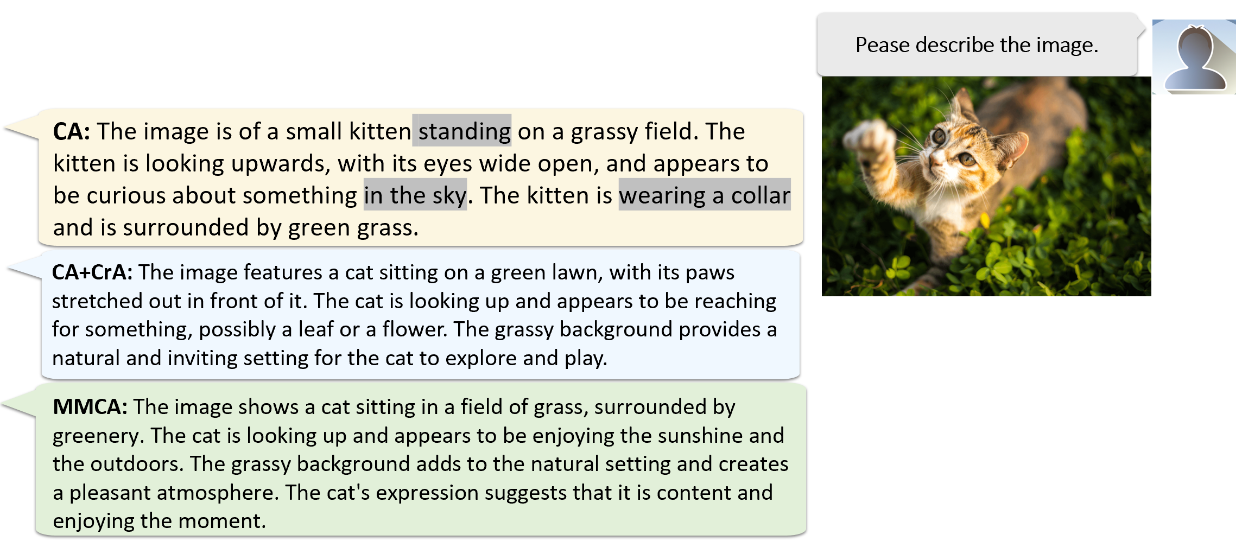Click the "Pease describe the image." message bubble
Viewport: 1242px width, 541px height.
[x=976, y=45]
